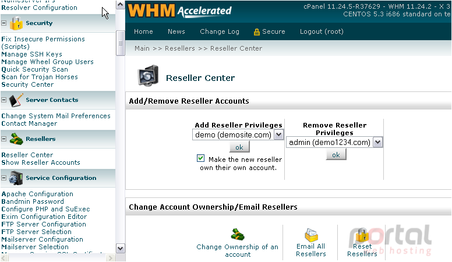Click sidebar scrollbar down arrow
This screenshot has height=262, width=452.
pos(120,248)
